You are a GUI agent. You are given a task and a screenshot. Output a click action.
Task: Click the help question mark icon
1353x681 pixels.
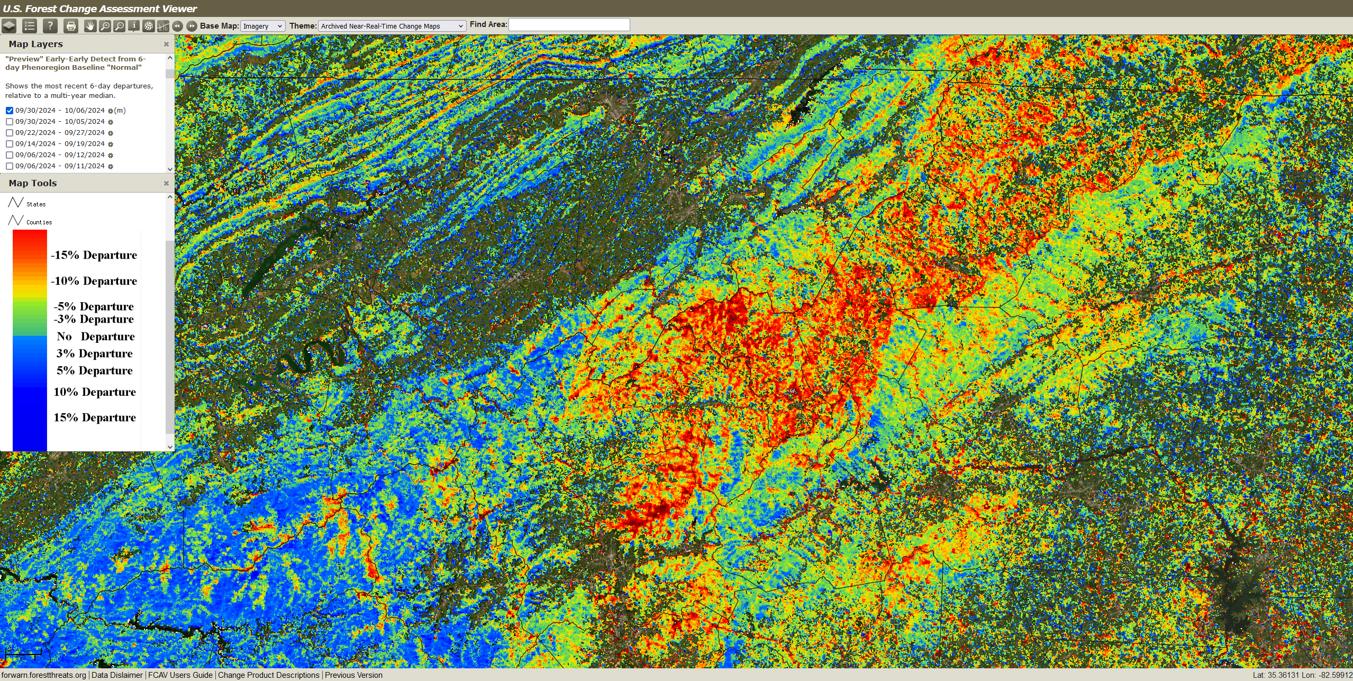[x=50, y=26]
